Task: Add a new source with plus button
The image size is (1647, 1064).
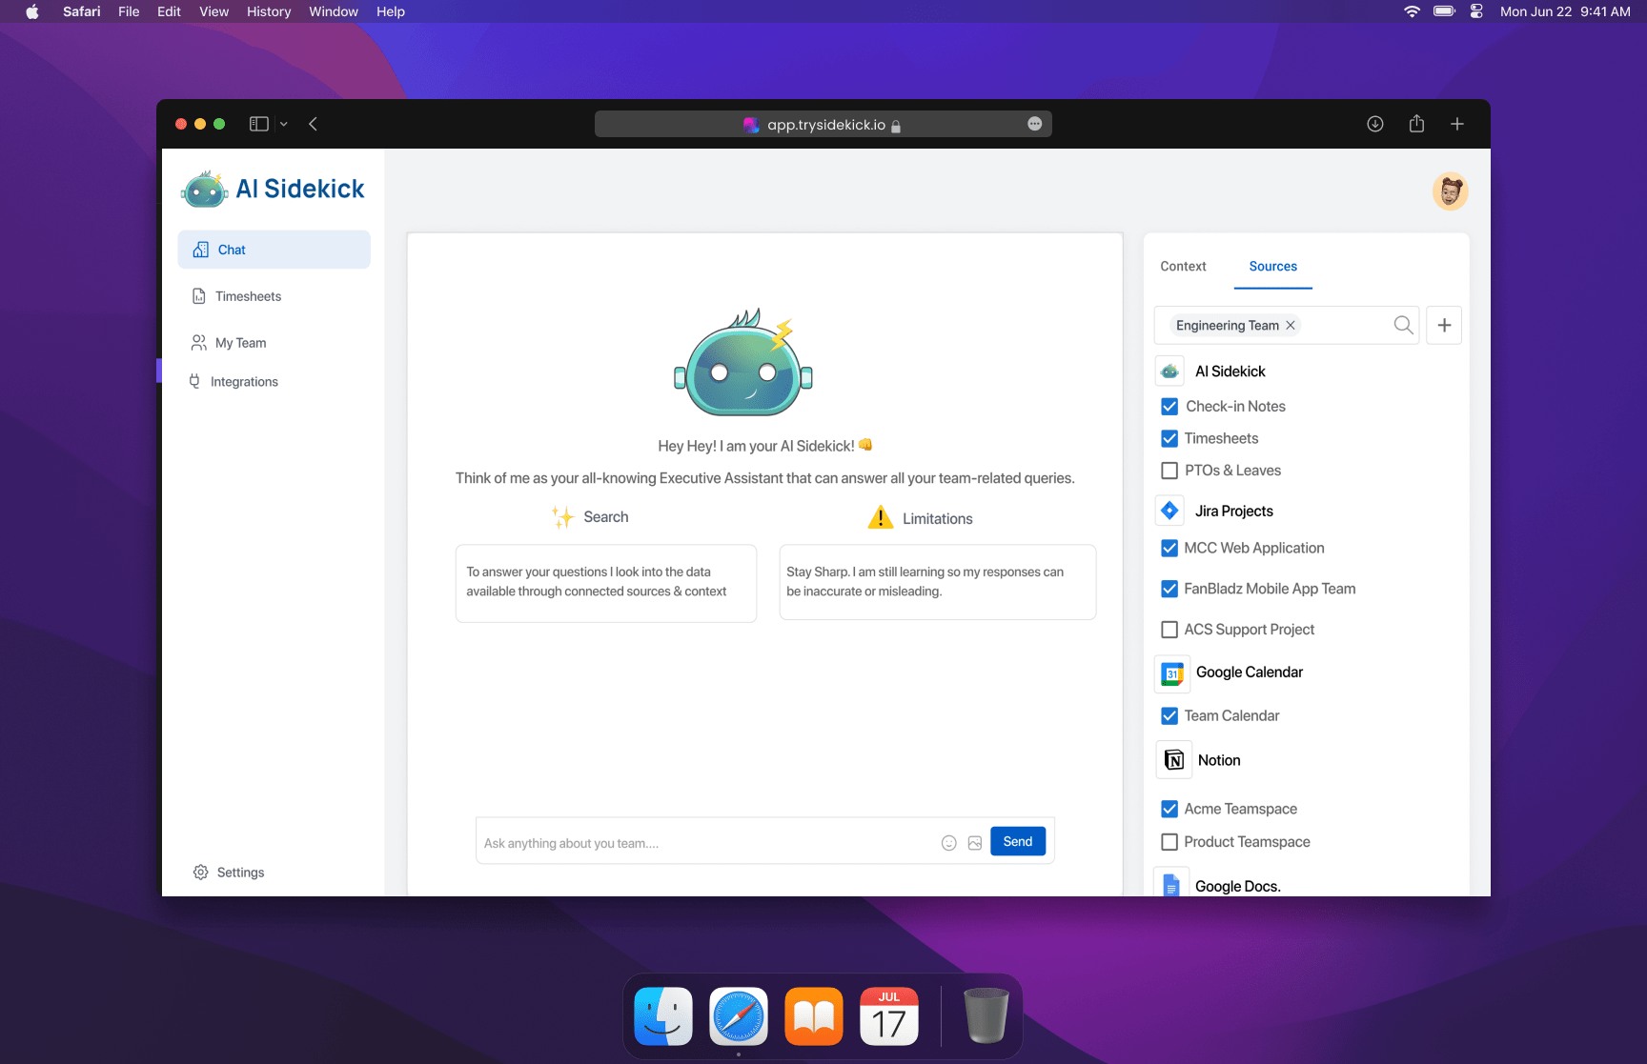Action: coord(1444,325)
